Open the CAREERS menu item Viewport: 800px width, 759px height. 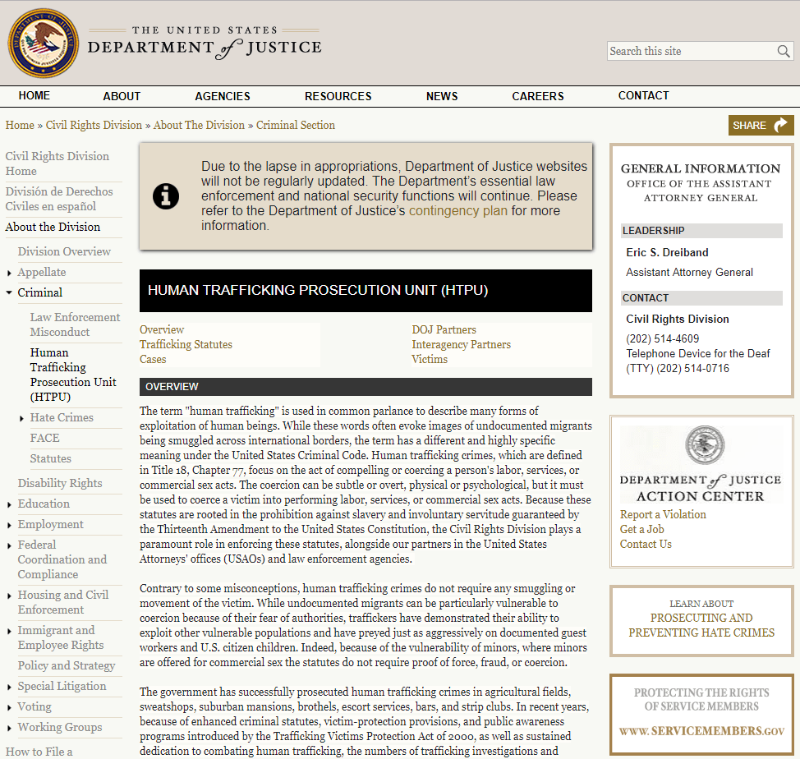(538, 96)
